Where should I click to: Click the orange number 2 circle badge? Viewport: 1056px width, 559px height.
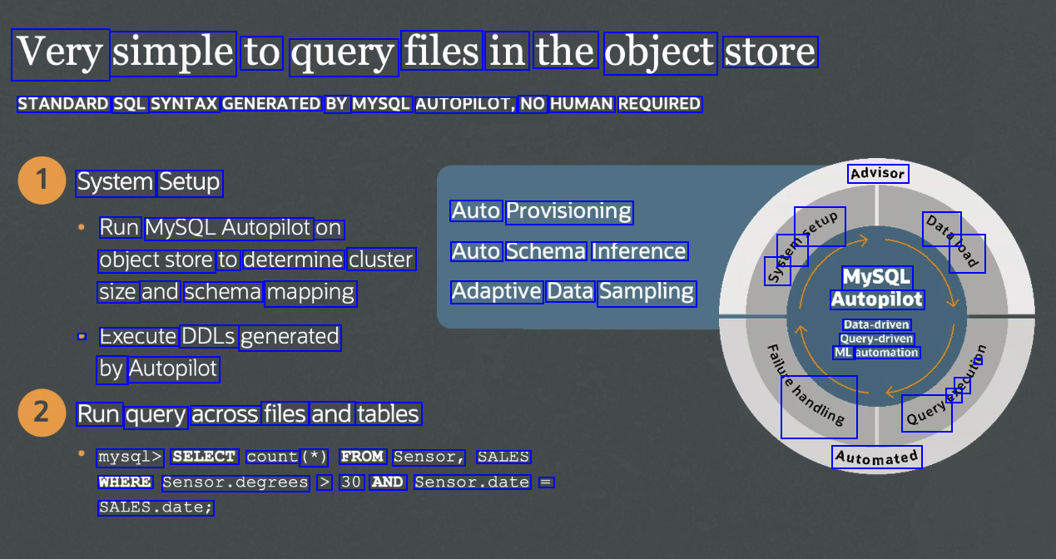[x=42, y=413]
